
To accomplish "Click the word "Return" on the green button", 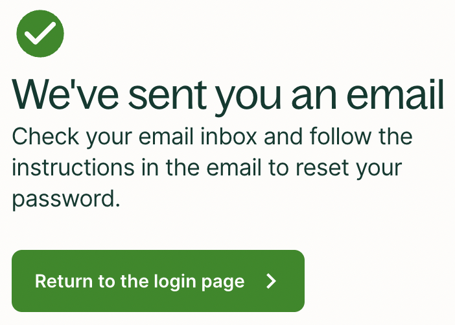I will [x=57, y=282].
